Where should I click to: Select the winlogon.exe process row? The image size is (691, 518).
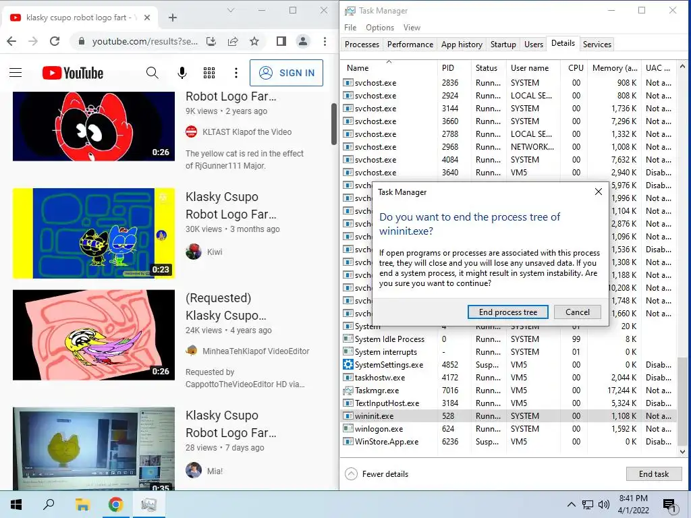click(x=508, y=428)
